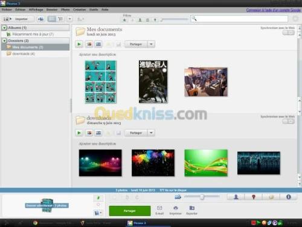Click the Importer button
The height and width of the screenshot is (227, 302).
[18, 19]
